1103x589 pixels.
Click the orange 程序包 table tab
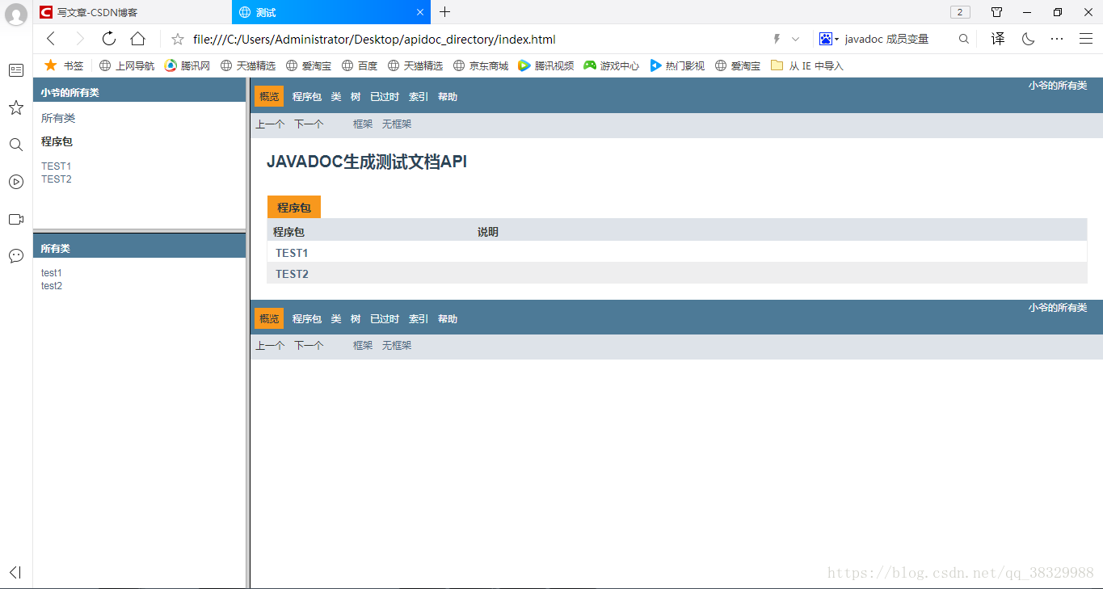(x=294, y=208)
